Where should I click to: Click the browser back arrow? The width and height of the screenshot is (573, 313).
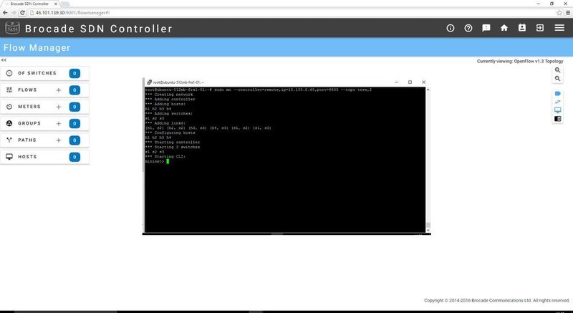(x=5, y=13)
